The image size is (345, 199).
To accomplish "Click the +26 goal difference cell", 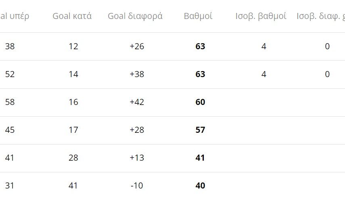I will point(137,46).
